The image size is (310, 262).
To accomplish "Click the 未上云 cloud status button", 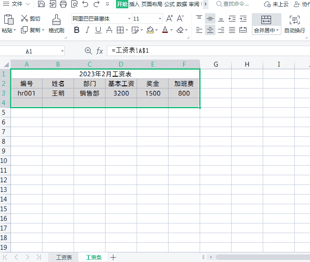I will pos(276,4).
